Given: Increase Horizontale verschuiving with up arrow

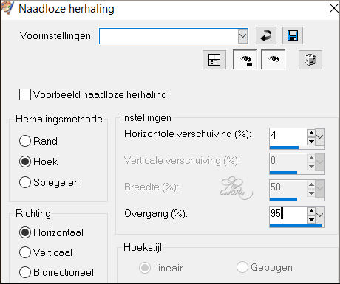Looking at the screenshot, I should click(311, 133).
